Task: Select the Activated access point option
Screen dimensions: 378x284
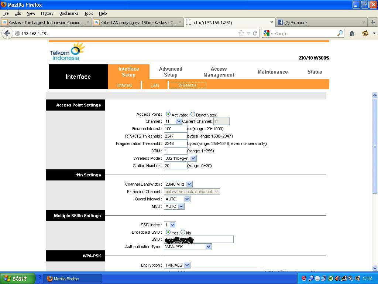Action: [168, 114]
